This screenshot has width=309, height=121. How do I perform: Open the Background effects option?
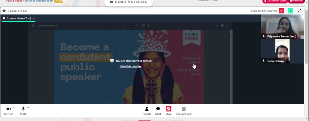[184, 111]
